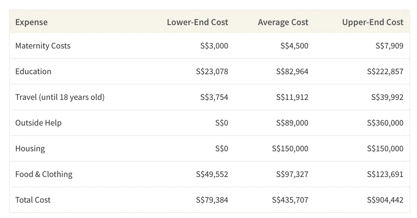This screenshot has width=417, height=218.
Task: Select the Housing row label
Action: pyautogui.click(x=30, y=149)
